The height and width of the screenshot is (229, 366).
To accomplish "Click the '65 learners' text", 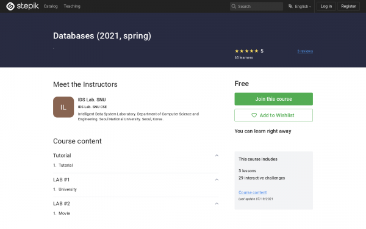I will 243,57.
